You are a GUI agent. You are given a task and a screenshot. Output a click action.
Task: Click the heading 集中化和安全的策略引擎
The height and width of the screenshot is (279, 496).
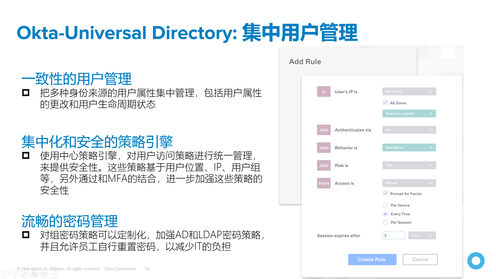[x=97, y=142]
